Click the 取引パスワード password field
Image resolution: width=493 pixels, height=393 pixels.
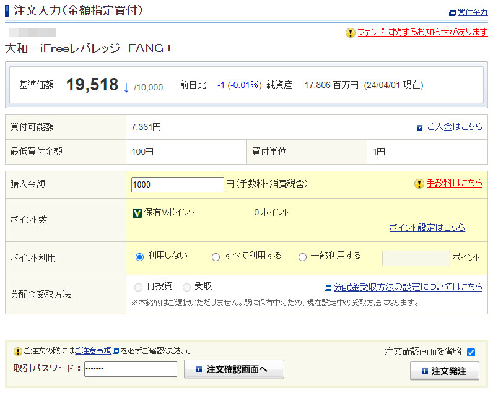[130, 369]
